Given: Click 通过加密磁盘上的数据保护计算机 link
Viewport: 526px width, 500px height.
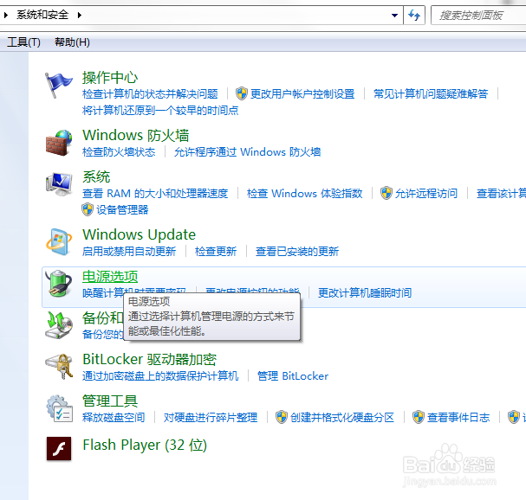Looking at the screenshot, I should pos(160,375).
